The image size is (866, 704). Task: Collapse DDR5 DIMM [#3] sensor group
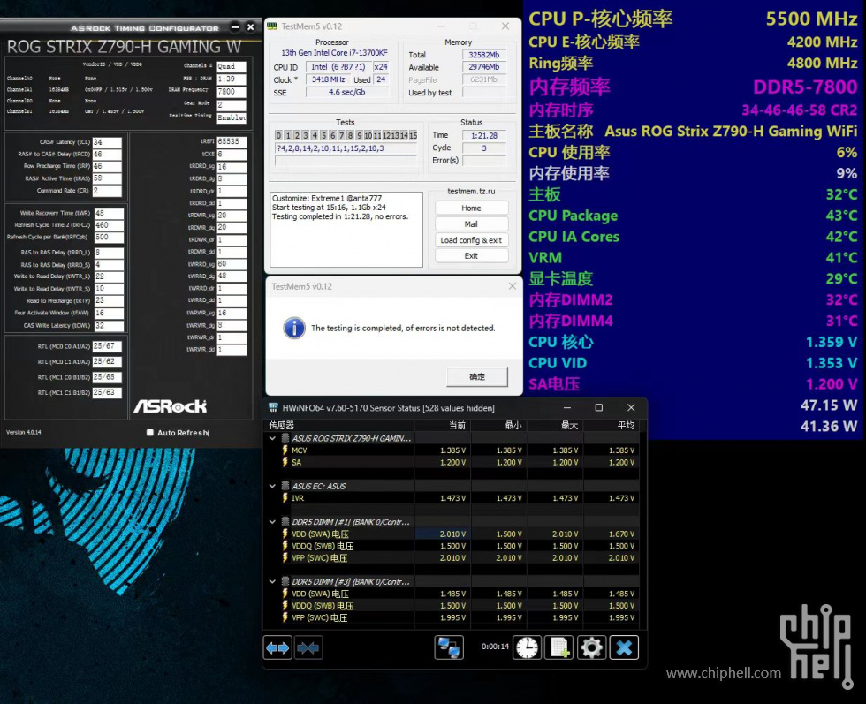272,581
